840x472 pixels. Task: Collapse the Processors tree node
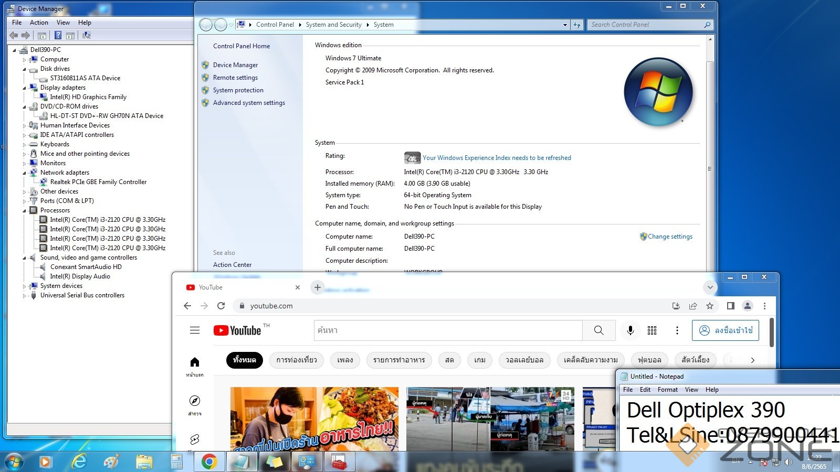(24, 211)
